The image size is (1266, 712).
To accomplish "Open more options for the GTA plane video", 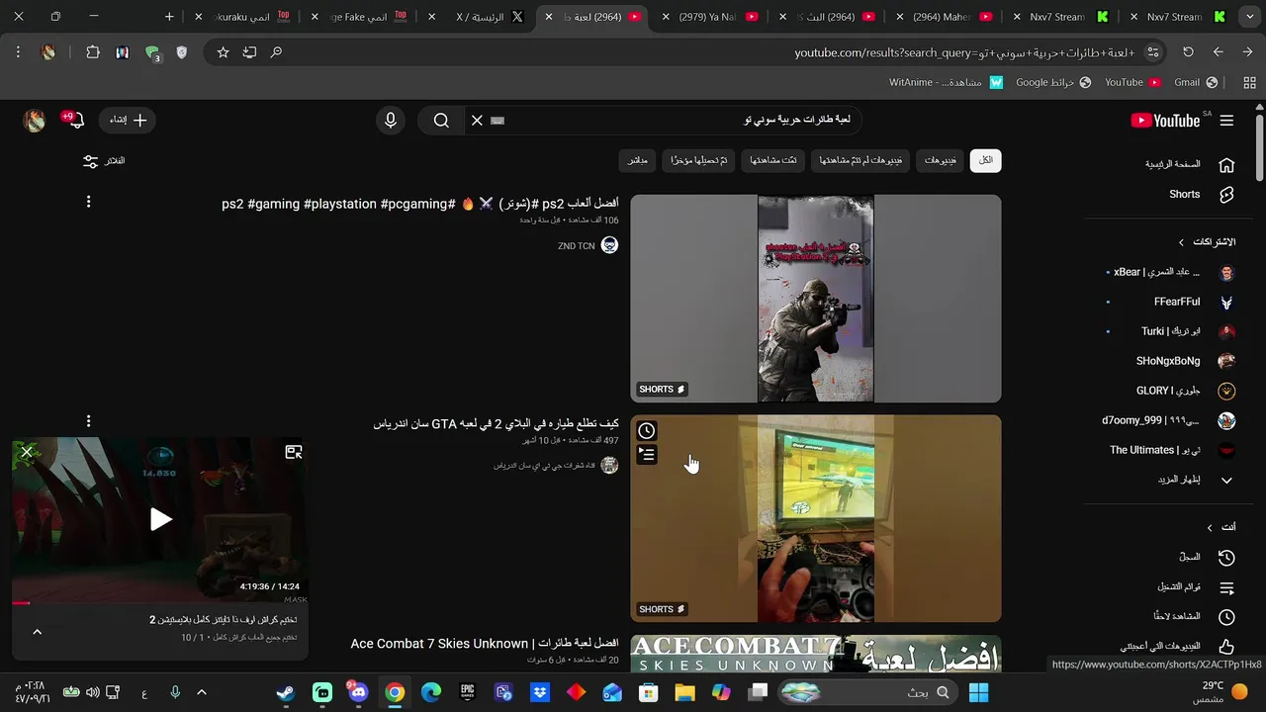I will (88, 421).
